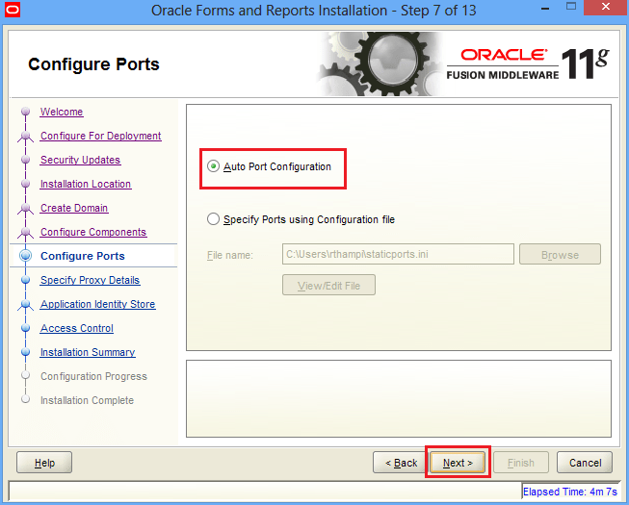The image size is (629, 505).
Task: Cancel the installation
Action: [585, 463]
